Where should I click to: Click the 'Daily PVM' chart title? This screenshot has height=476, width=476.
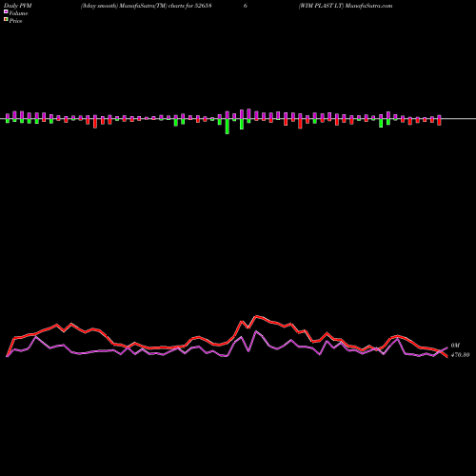[18, 6]
